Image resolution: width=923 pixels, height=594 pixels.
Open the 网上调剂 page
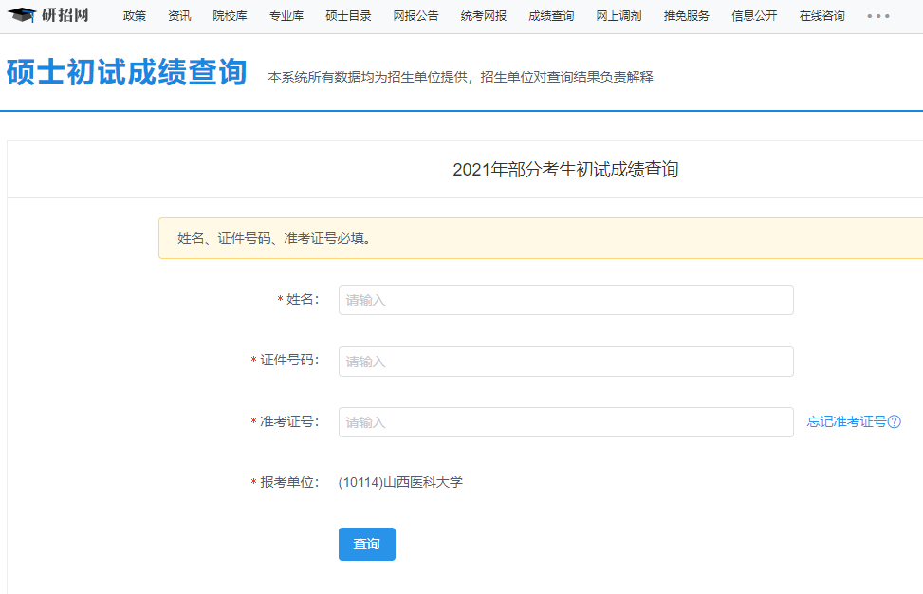(x=618, y=15)
